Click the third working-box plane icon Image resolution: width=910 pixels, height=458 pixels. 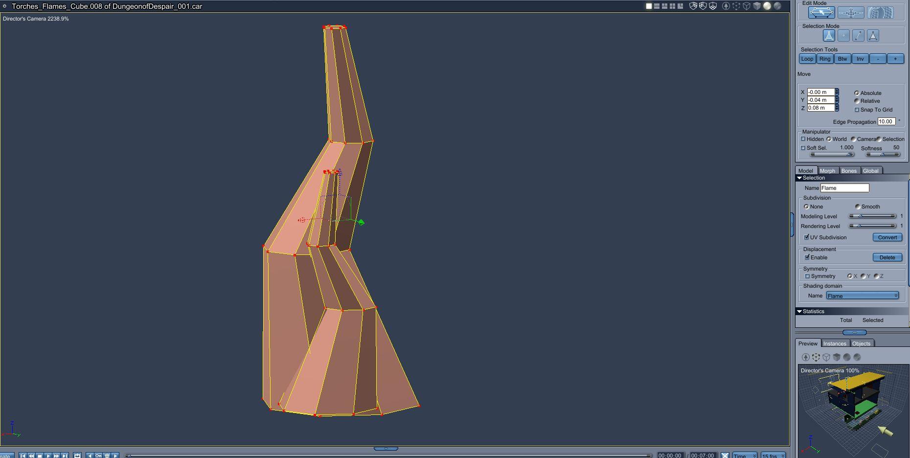tap(713, 6)
